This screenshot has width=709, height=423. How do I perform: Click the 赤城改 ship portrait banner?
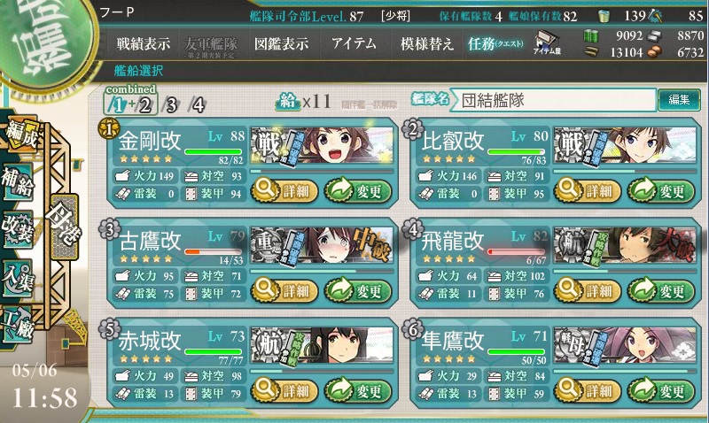[323, 345]
